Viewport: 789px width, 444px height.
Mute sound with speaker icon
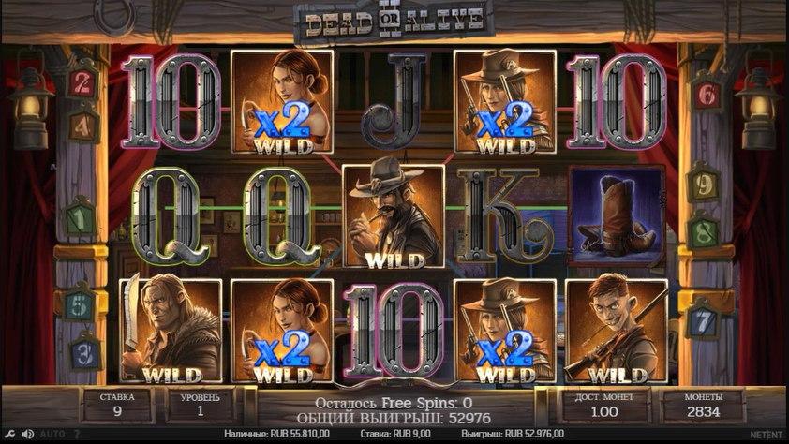pos(28,434)
